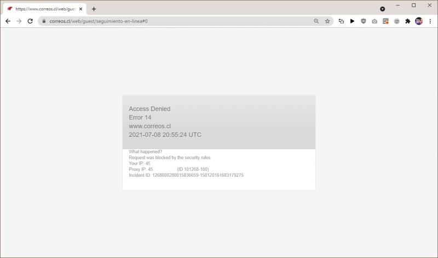This screenshot has height=258, width=438.
Task: Open the overlapping windows extension icon
Action: [341, 21]
